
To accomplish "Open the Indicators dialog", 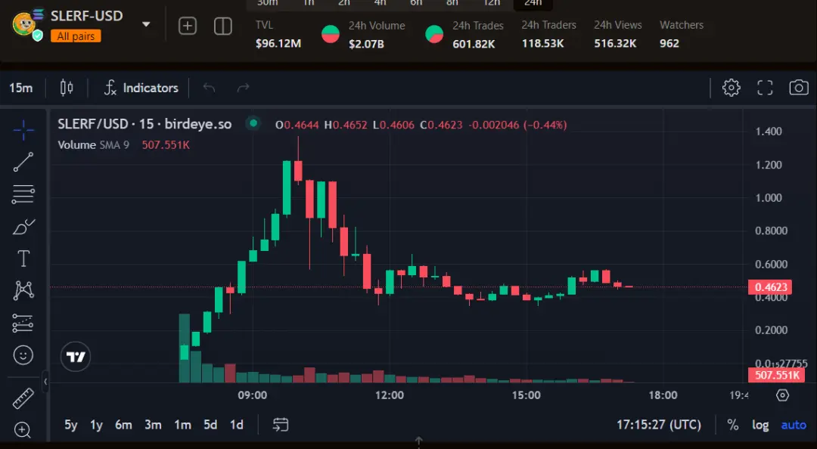I will point(141,88).
